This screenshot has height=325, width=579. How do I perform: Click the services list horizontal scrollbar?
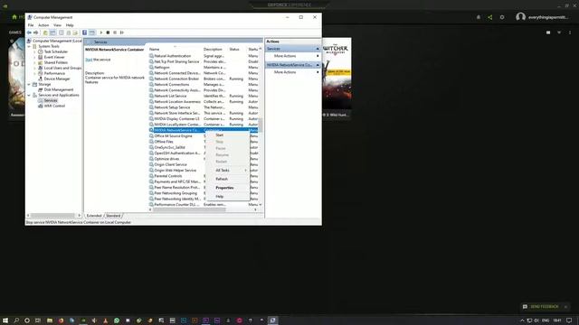pos(189,209)
